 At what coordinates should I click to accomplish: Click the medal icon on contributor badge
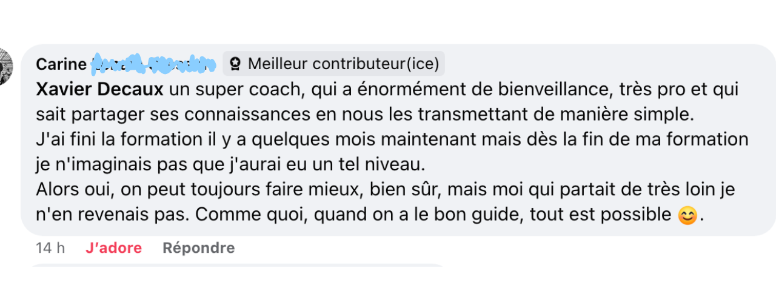coord(236,63)
